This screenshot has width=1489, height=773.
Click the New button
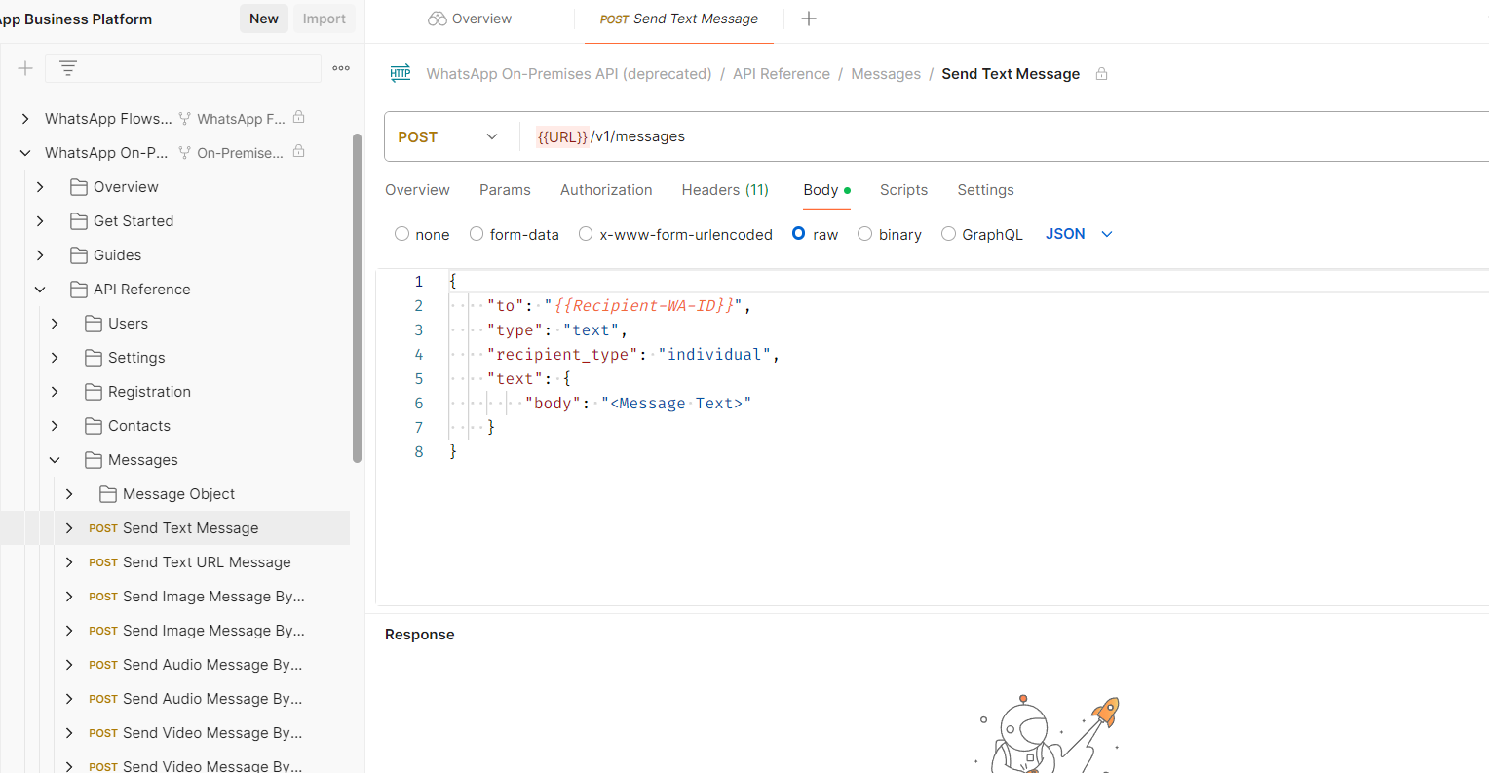point(264,19)
